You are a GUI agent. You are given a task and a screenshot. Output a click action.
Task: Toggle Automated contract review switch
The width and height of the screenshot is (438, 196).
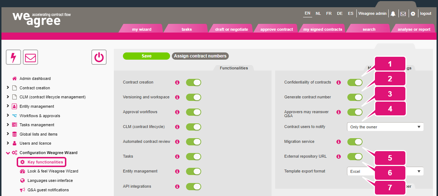[194, 142]
